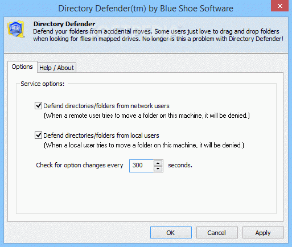Click the Cancel button
The height and width of the screenshot is (247, 292).
coord(217,233)
